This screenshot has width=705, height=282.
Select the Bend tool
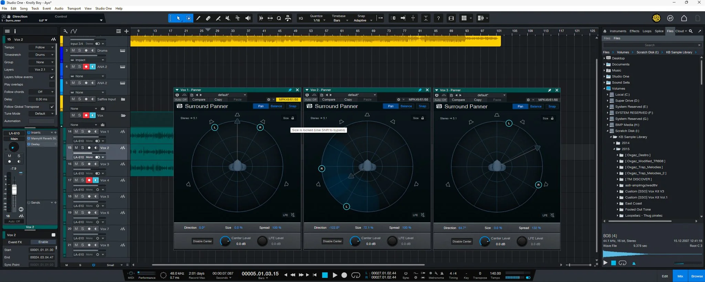(238, 18)
